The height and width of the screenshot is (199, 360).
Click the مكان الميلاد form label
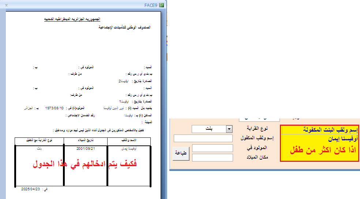pos(257,157)
